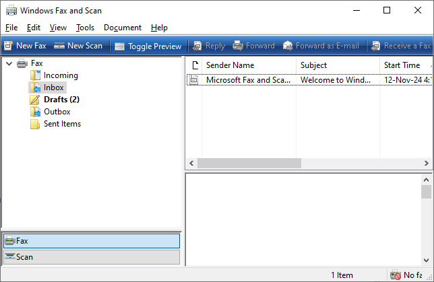Click the Welcome to Wind... subject cell

(336, 80)
